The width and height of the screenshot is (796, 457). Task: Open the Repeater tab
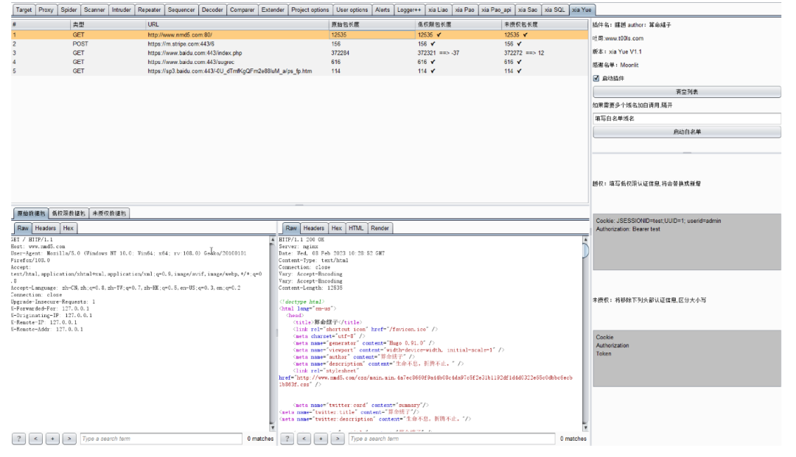point(149,10)
